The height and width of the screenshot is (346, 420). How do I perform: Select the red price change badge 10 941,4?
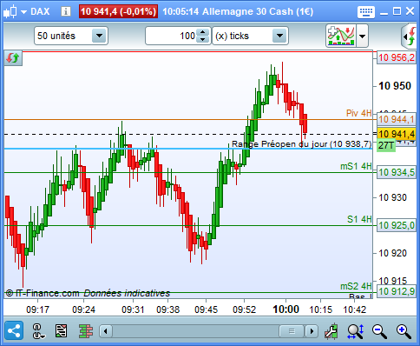[x=118, y=11]
